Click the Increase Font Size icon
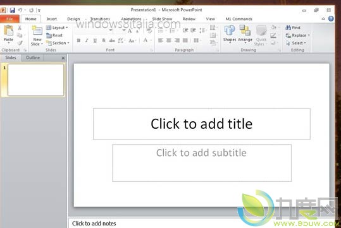 pyautogui.click(x=130, y=30)
